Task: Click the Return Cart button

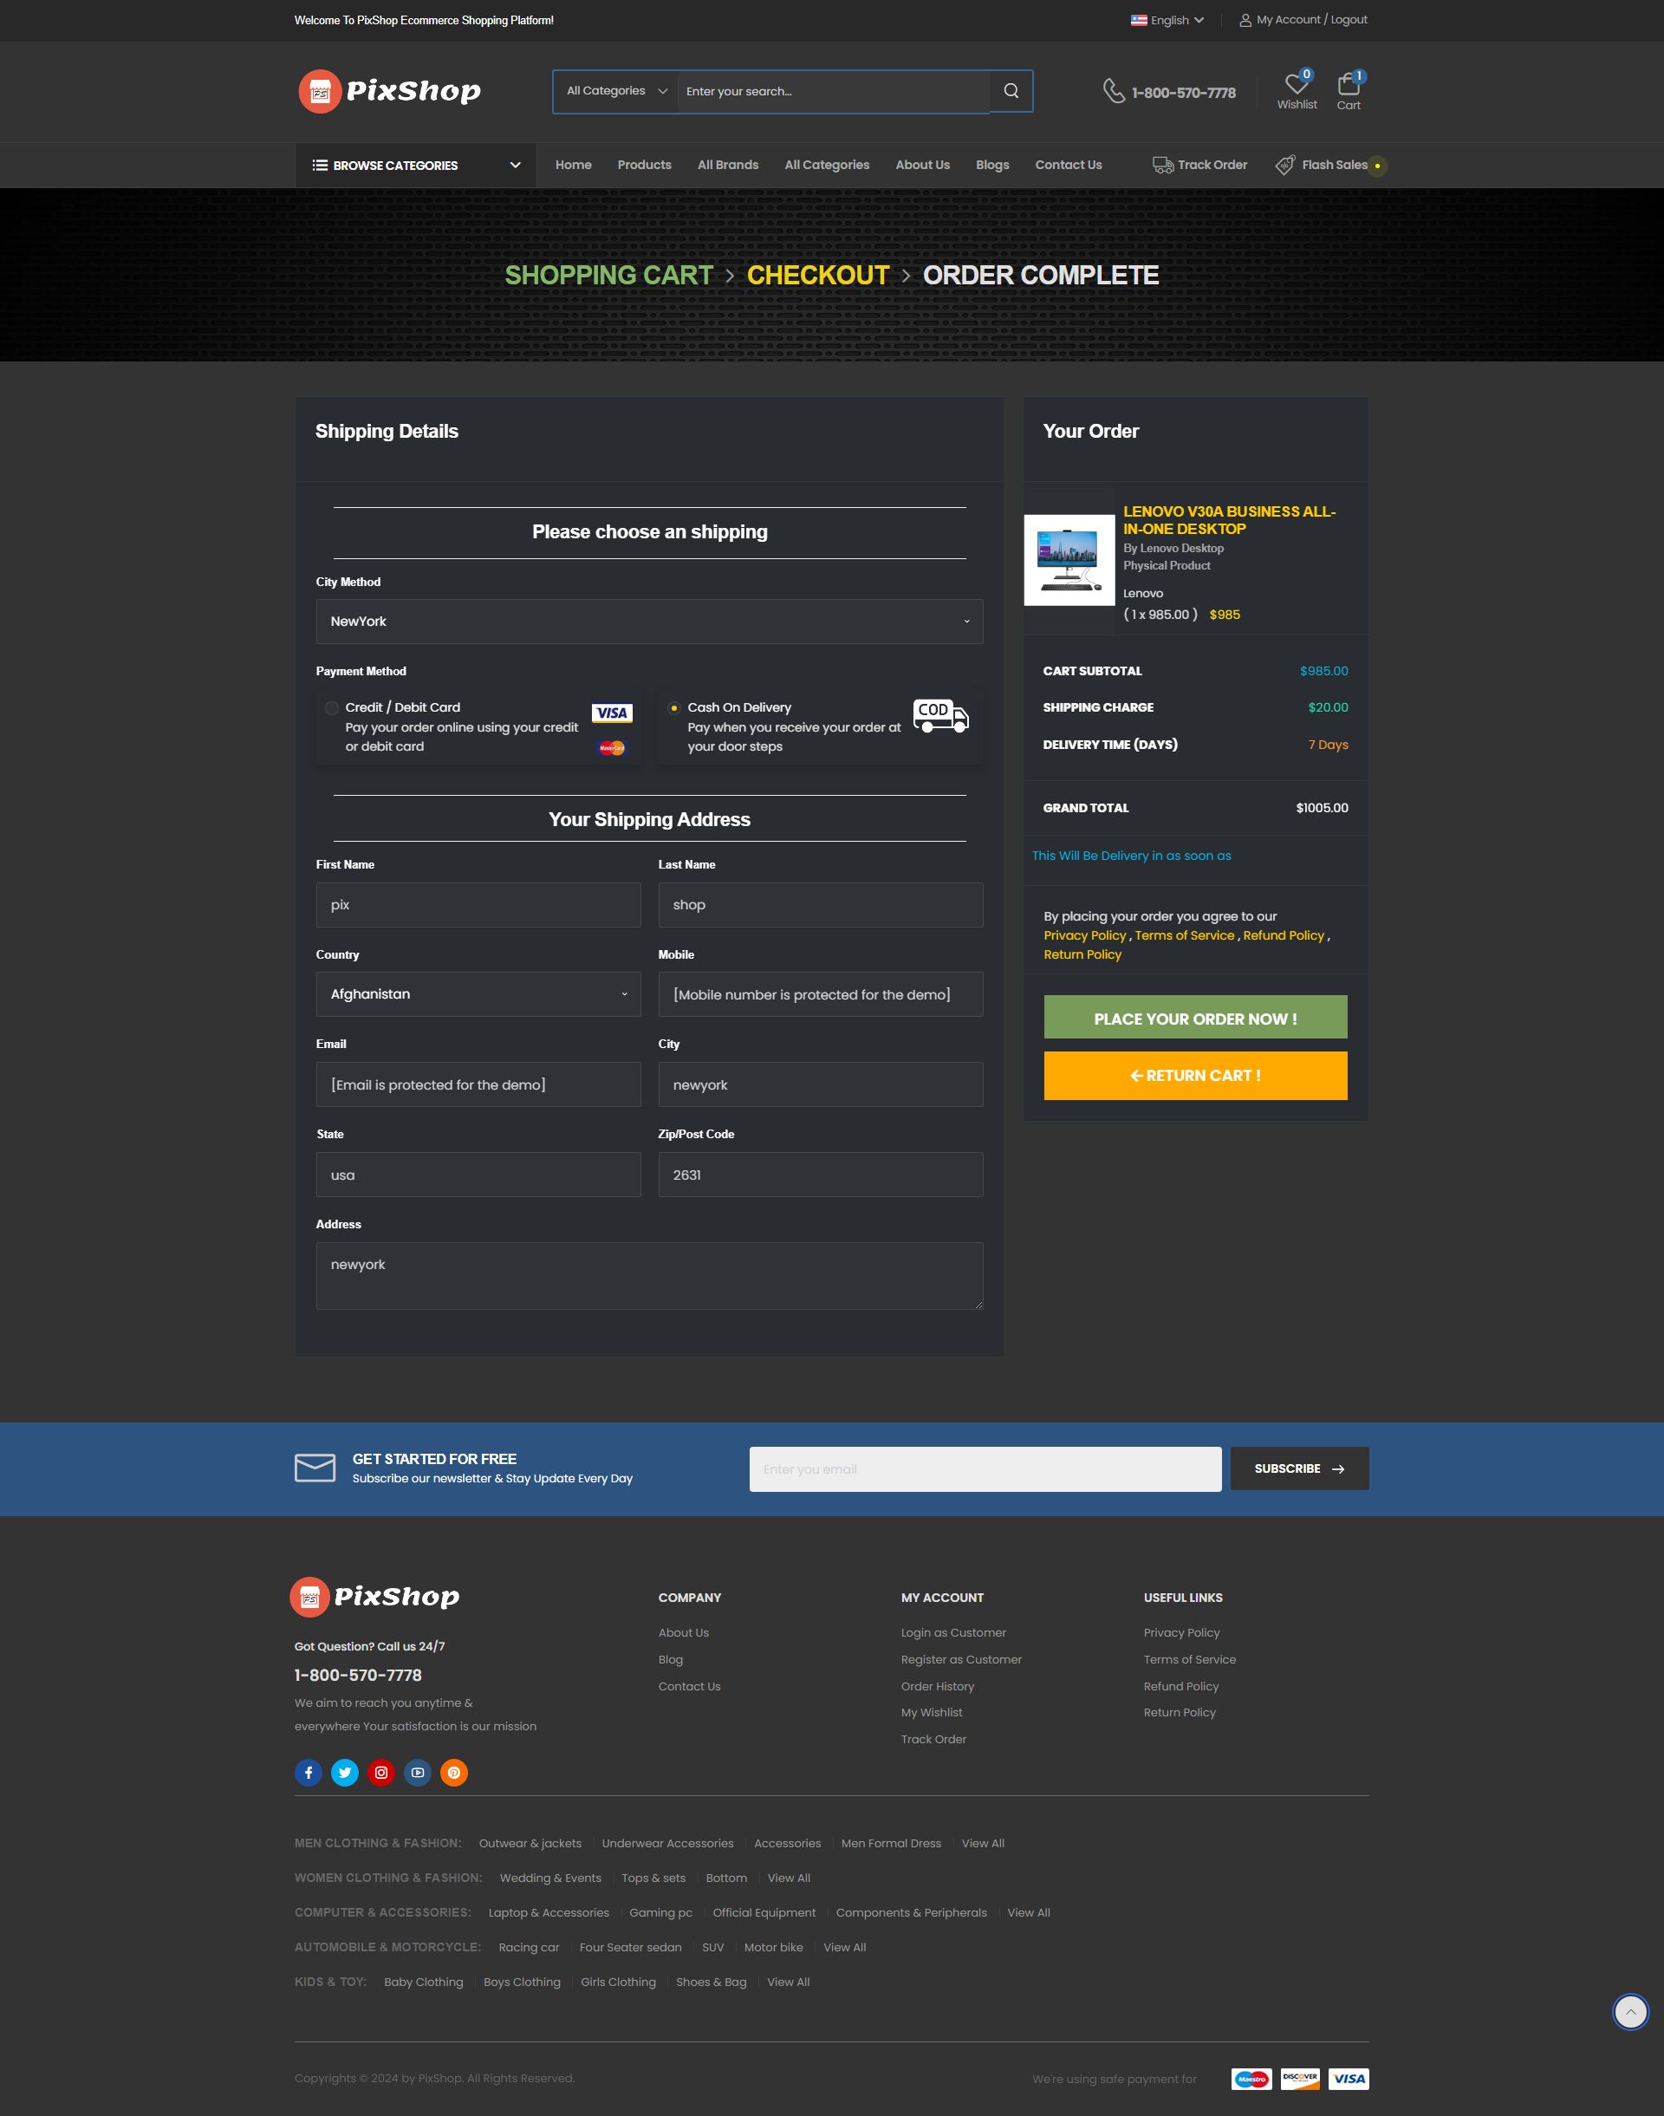Action: (1194, 1075)
